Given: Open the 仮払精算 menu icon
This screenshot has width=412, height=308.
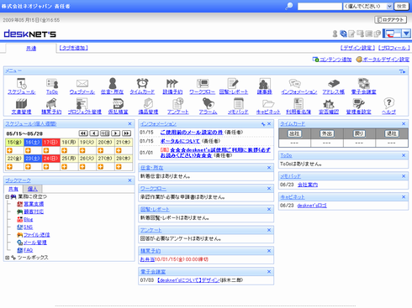Looking at the screenshot, I should point(119,103).
